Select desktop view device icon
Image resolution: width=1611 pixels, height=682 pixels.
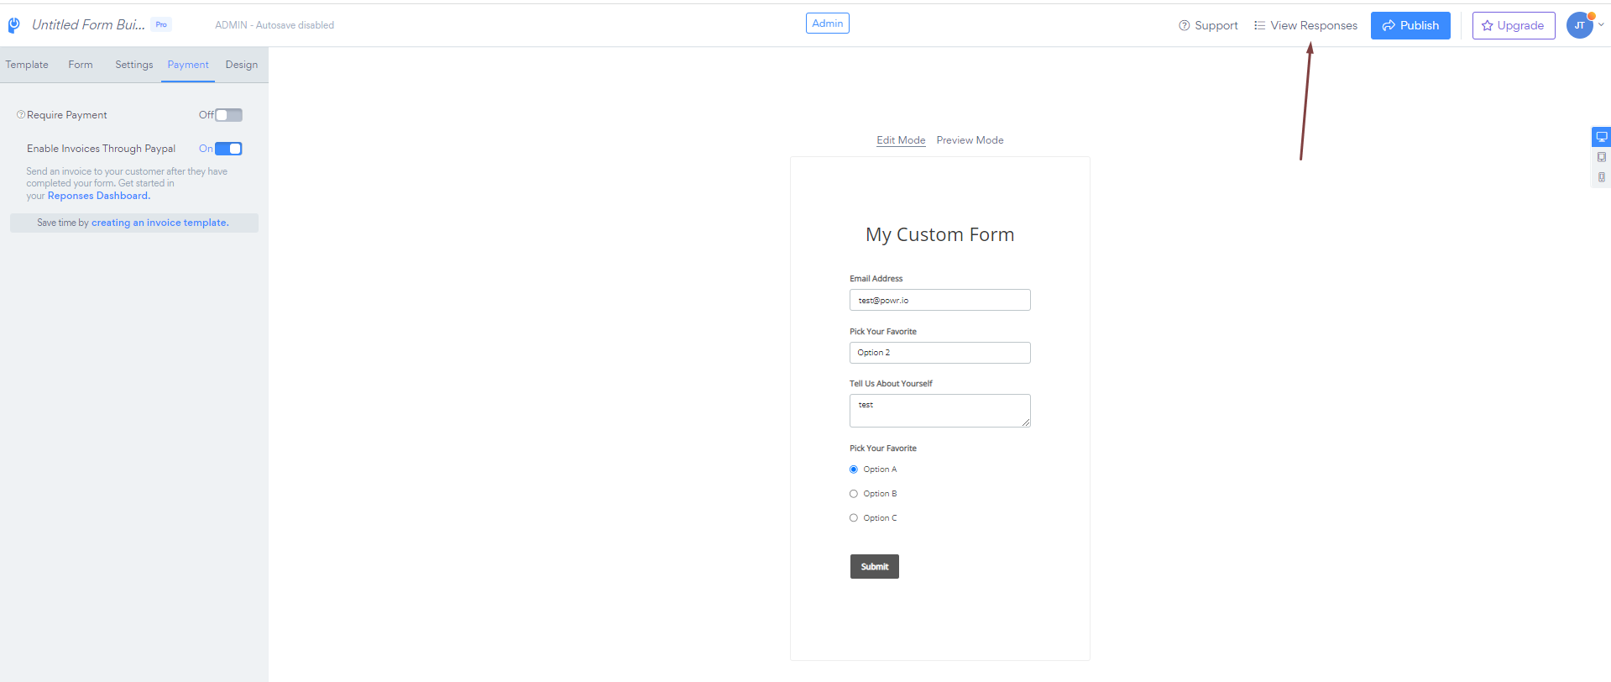pos(1601,137)
